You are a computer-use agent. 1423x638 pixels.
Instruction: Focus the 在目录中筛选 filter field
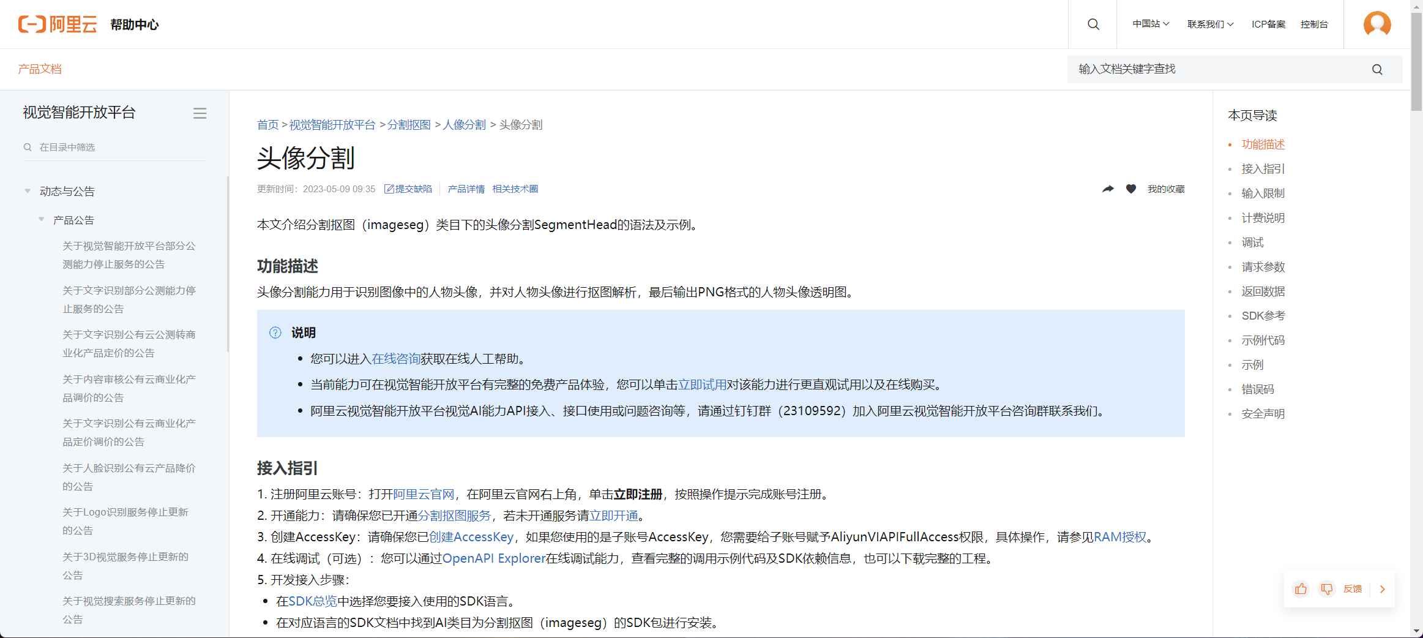pos(114,147)
